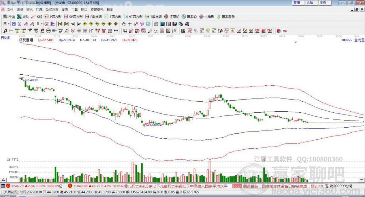This screenshot has height=197, width=365.
Task: Switch to the K线 chart view
Action: click(x=37, y=17)
